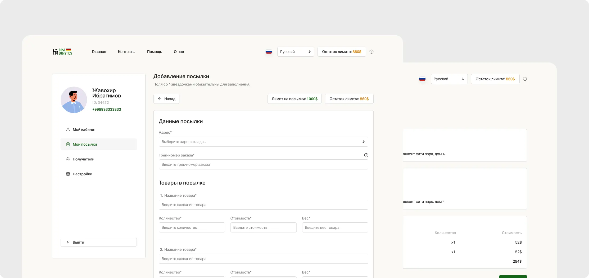Click the Остаток лимита button in the back window
Screen dimensions: 589x278
click(x=495, y=79)
